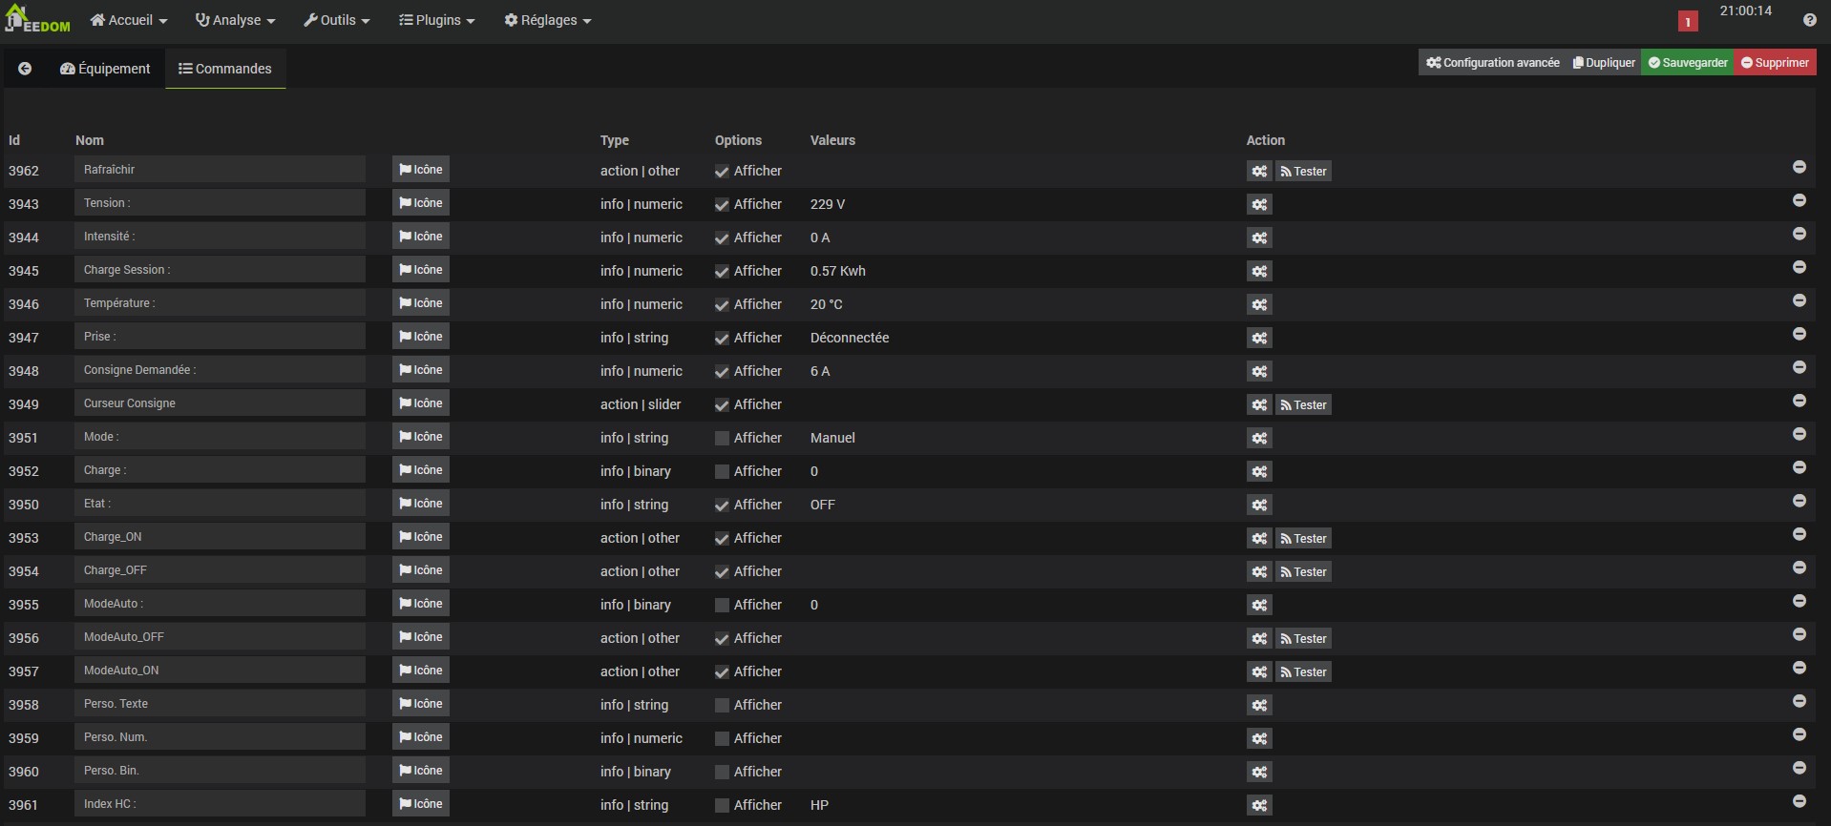Open the Plugins dropdown menu
1831x826 pixels.
click(x=437, y=20)
